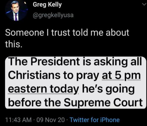The image size is (147, 126).
Task: Click the word 'Christians' in the image
Action: tap(34, 75)
